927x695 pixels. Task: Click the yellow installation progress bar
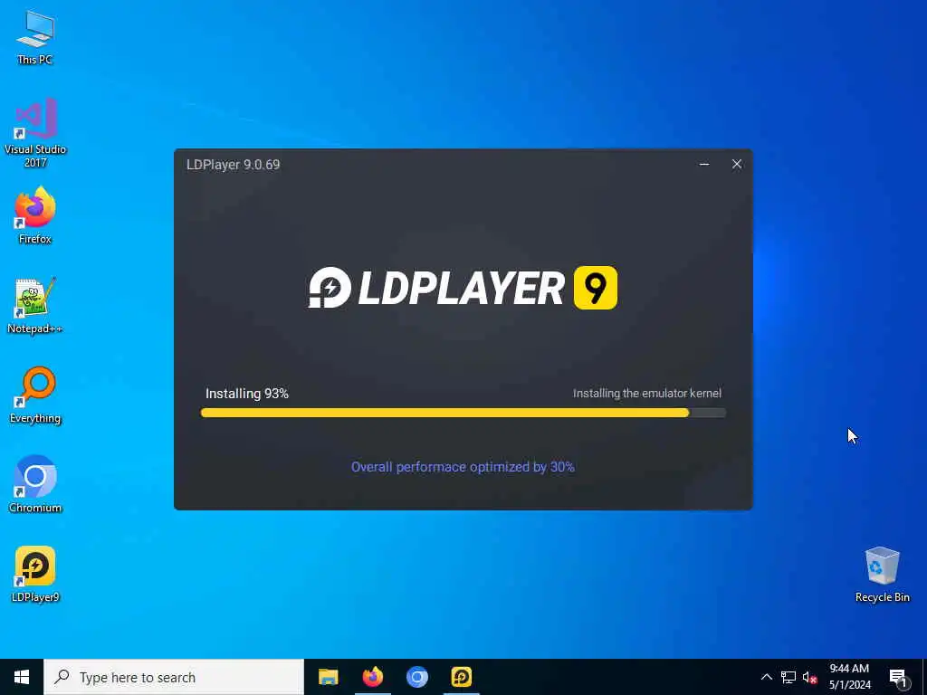pos(463,413)
